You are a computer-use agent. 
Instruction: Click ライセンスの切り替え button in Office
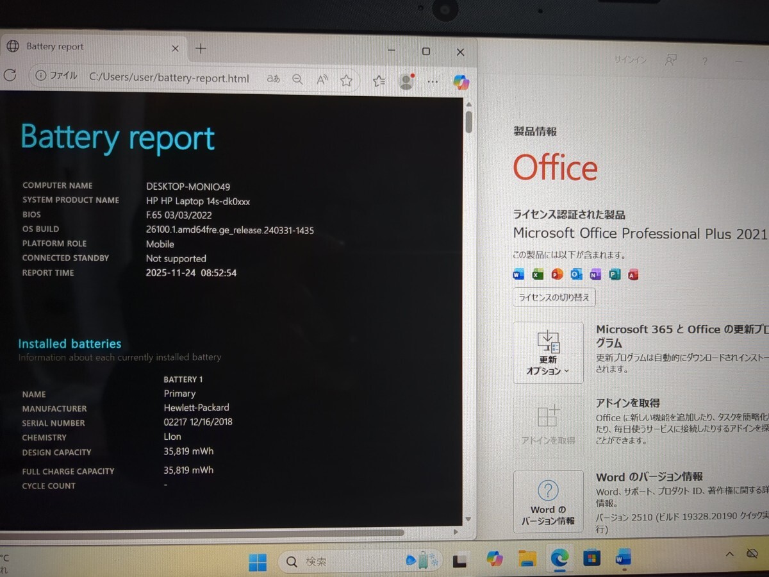pos(554,297)
